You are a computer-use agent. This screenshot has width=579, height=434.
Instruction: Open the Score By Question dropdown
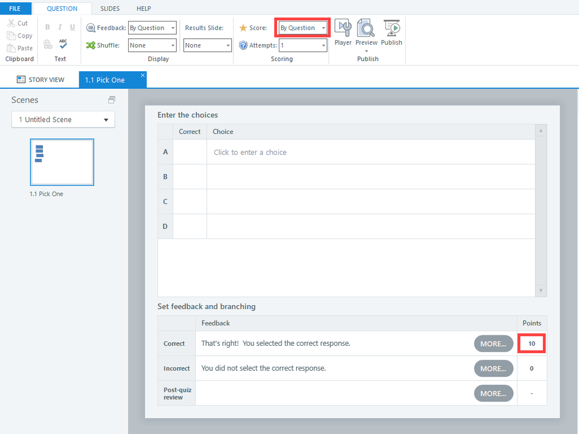pos(303,28)
